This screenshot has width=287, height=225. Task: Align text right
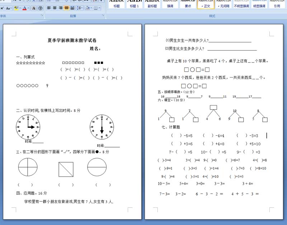61,8
